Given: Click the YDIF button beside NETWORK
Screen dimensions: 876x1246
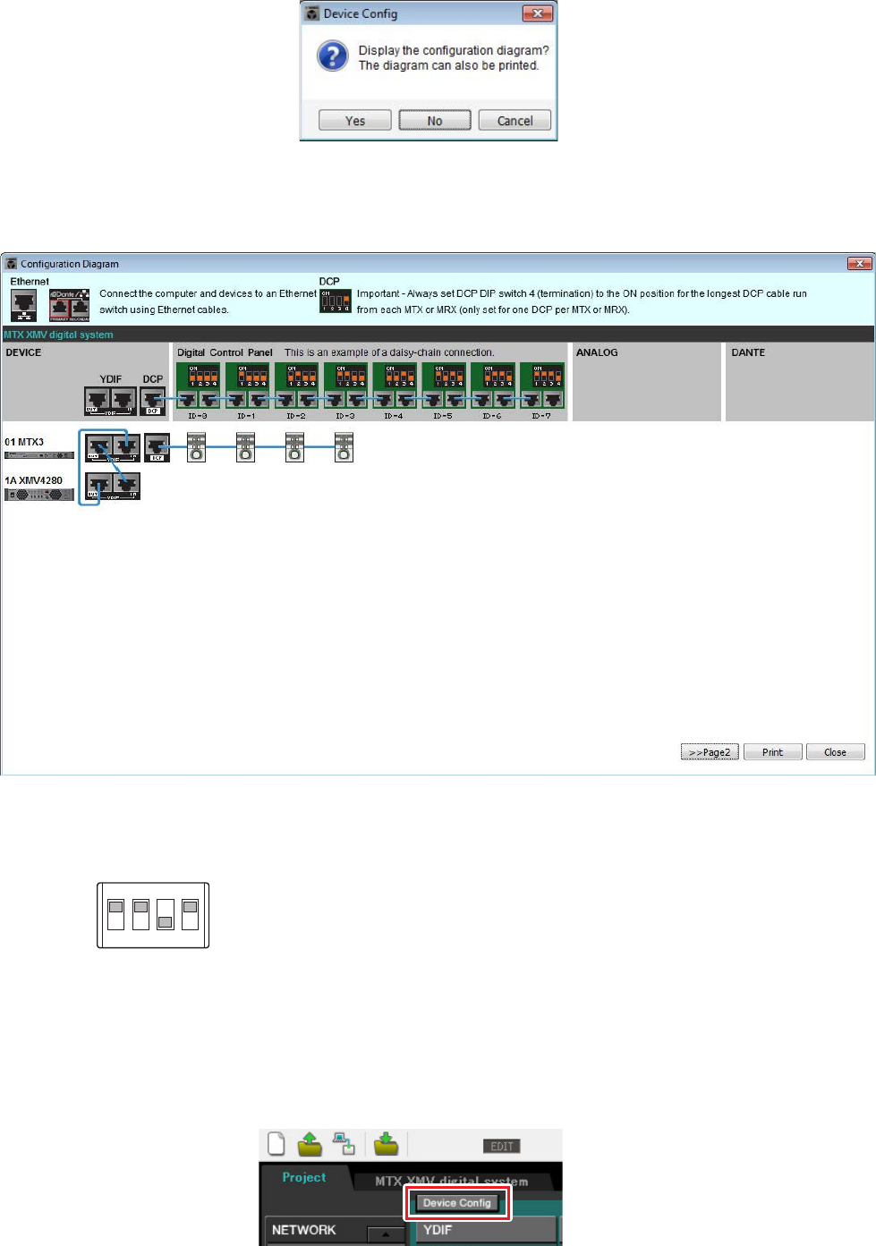Looking at the screenshot, I should coord(486,1230).
